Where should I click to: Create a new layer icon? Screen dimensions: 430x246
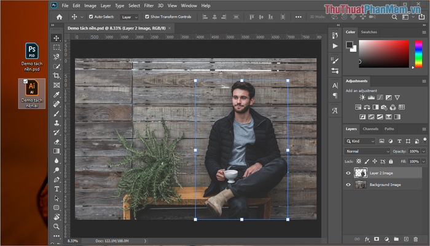point(406,239)
